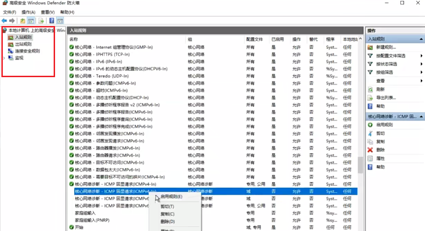Sort by the 配置文件 column header
This screenshot has height=231, width=425.
point(257,39)
